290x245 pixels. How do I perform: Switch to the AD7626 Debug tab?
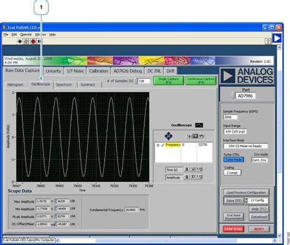[x=128, y=71]
